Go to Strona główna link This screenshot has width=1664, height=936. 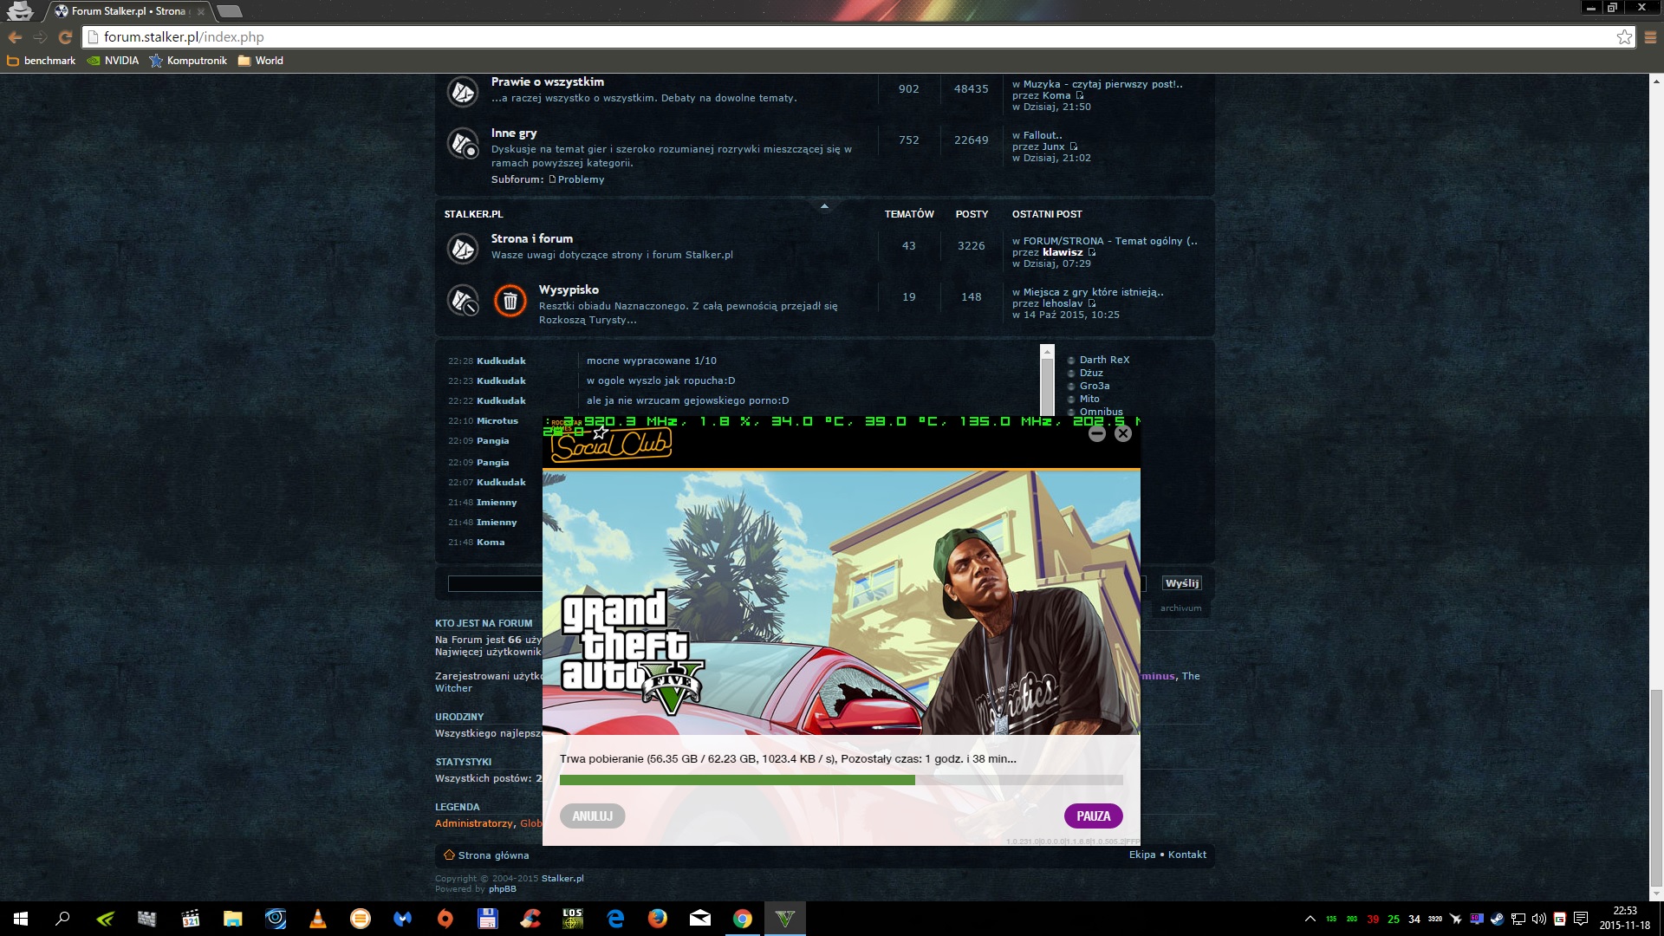point(493,855)
